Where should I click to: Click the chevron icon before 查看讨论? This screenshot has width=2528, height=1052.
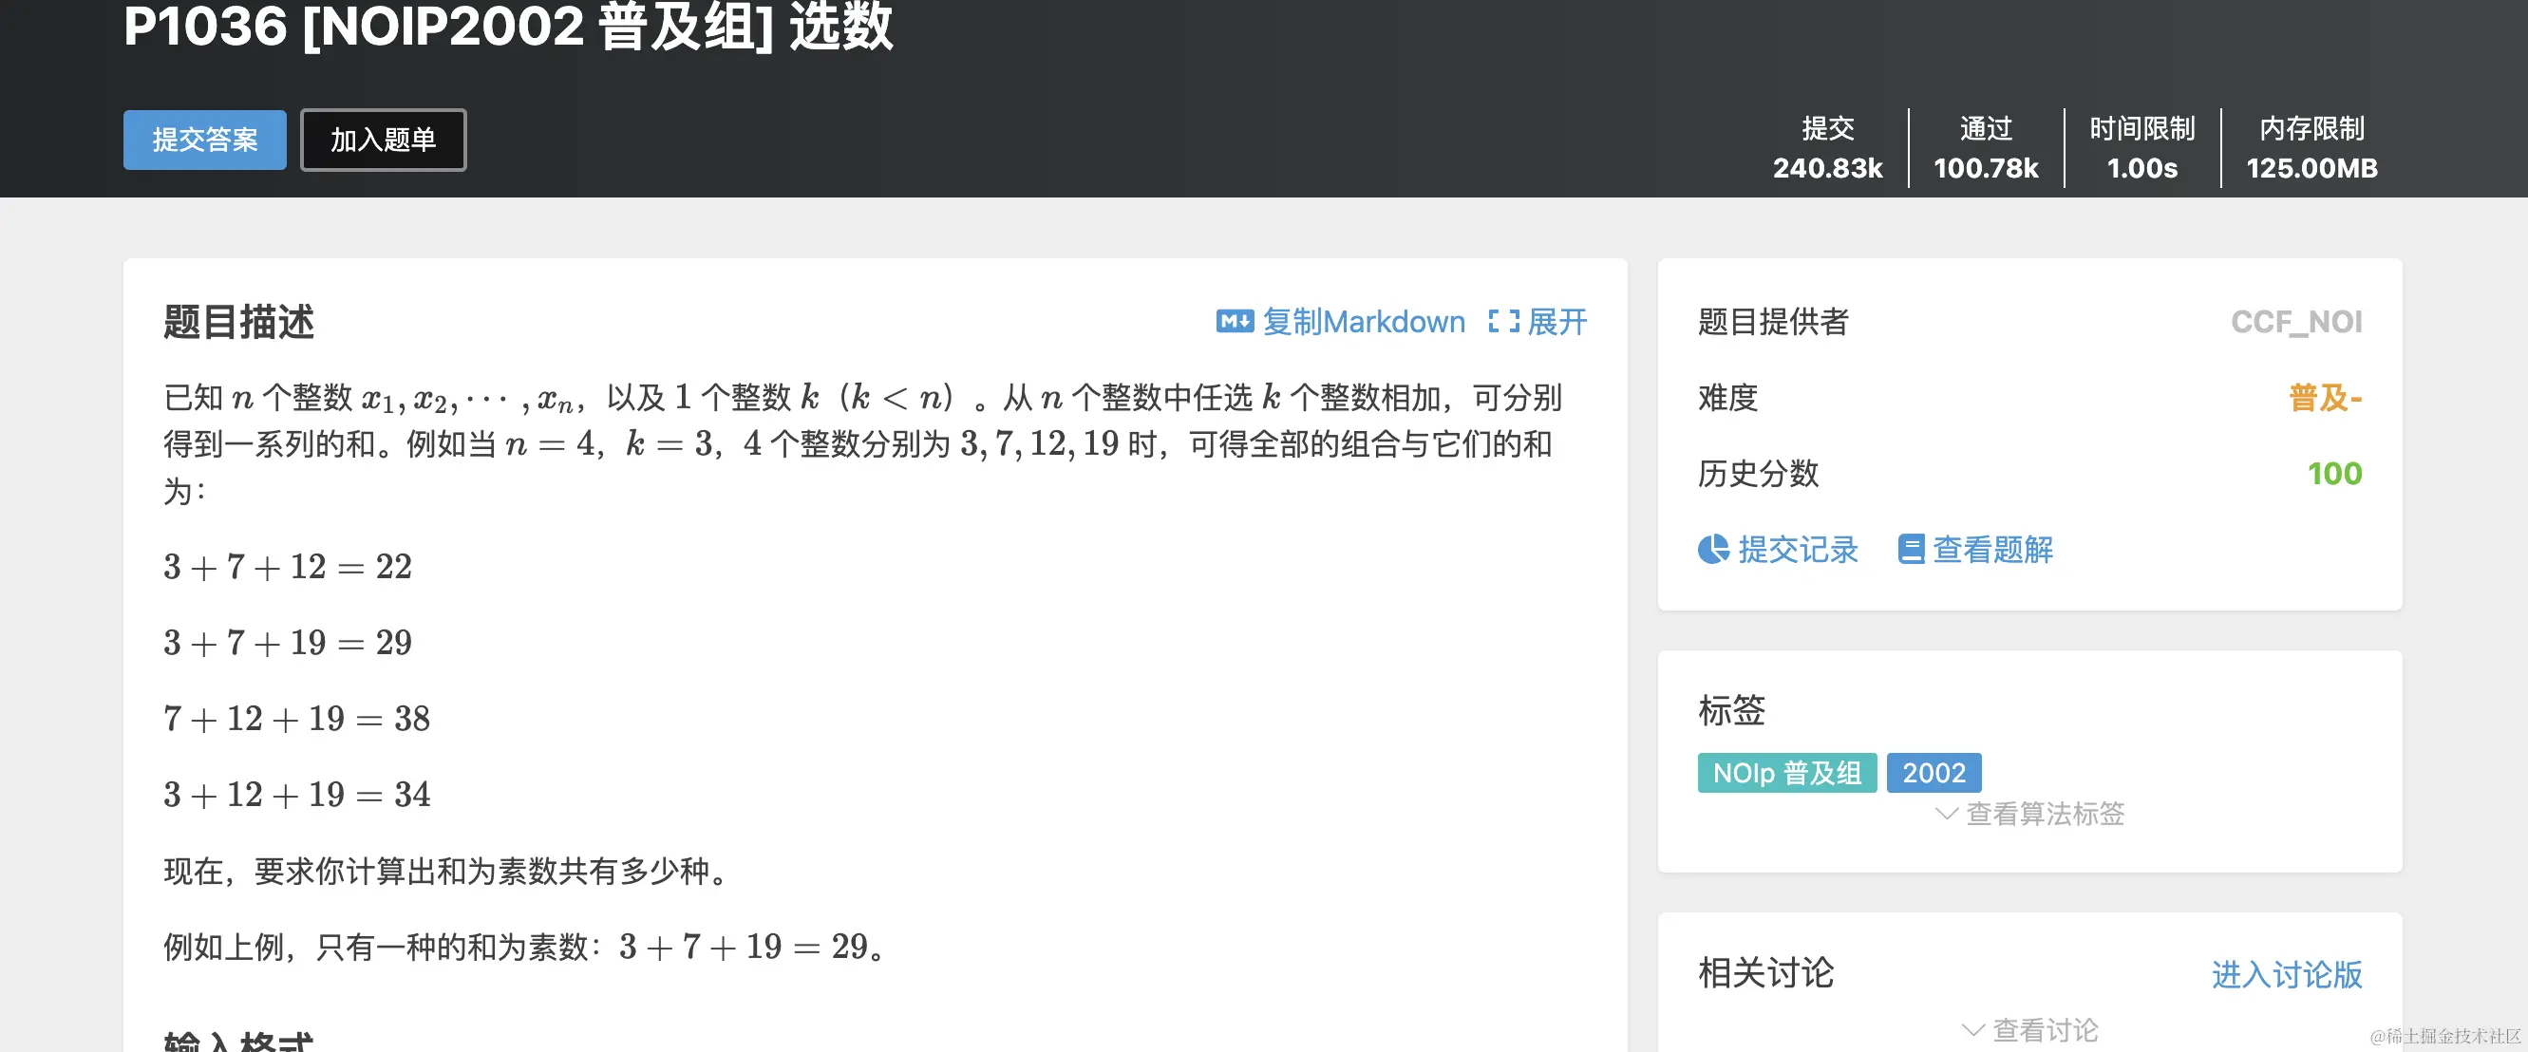1972,1029
